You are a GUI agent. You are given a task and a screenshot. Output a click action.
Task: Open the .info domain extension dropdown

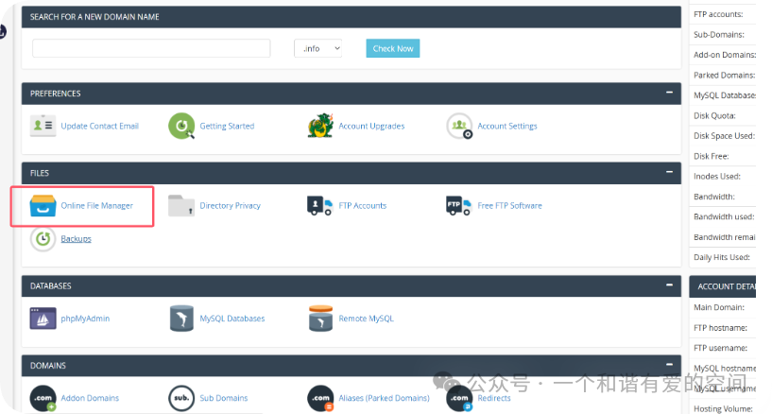click(x=318, y=48)
